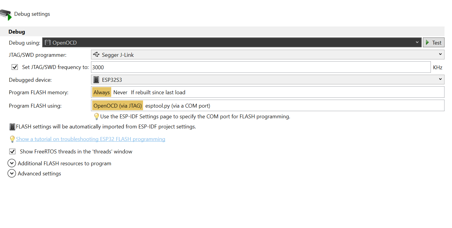Click the Program FLASH using label
The image size is (452, 228).
(x=35, y=106)
